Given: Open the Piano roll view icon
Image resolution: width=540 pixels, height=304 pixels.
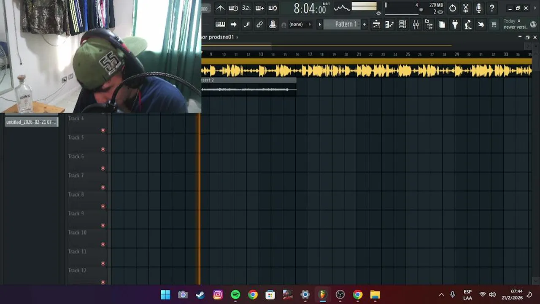Looking at the screenshot, I should point(389,24).
